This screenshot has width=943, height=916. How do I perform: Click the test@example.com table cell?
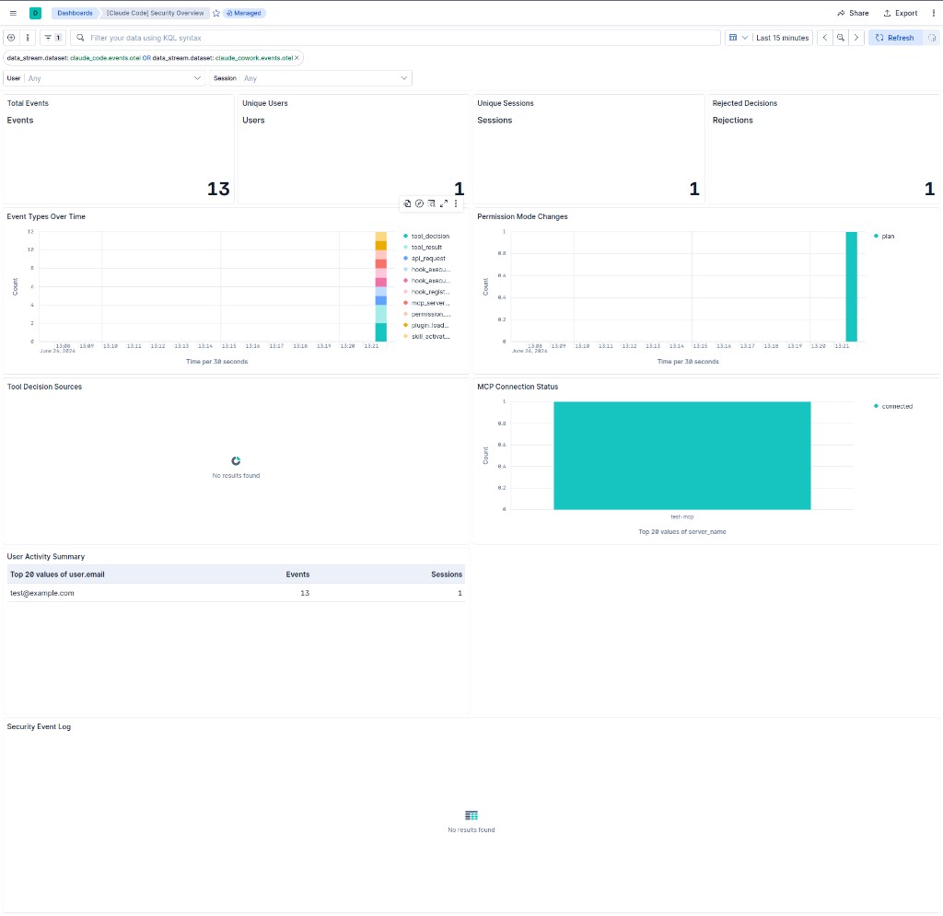pyautogui.click(x=42, y=593)
